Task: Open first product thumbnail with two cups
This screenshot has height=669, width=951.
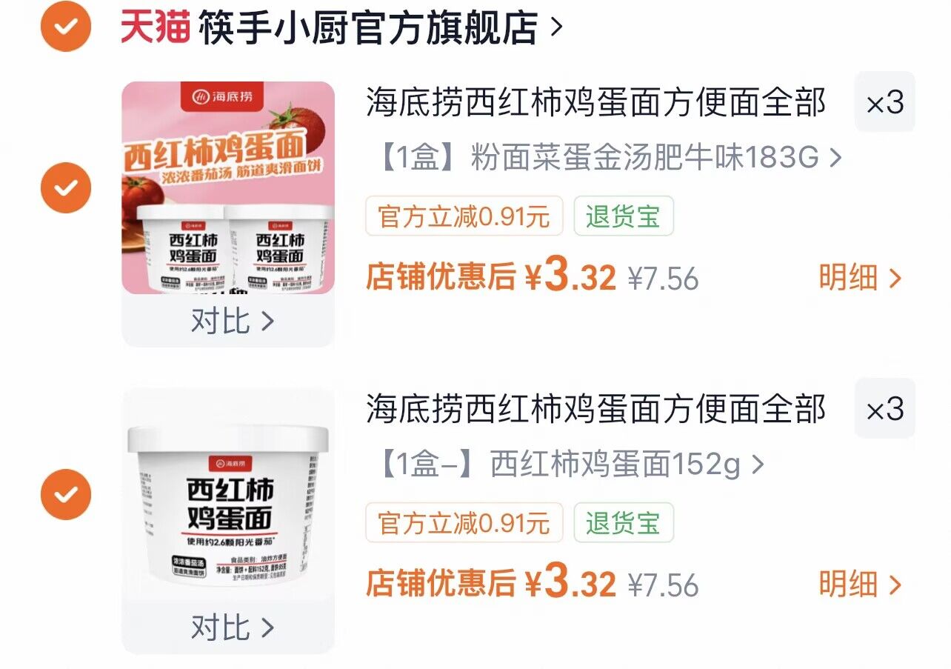Action: (x=228, y=187)
